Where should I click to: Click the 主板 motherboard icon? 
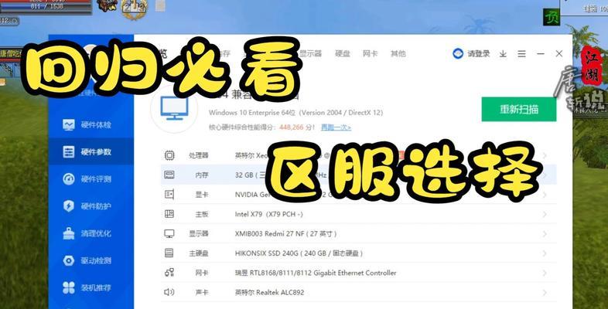pos(169,214)
